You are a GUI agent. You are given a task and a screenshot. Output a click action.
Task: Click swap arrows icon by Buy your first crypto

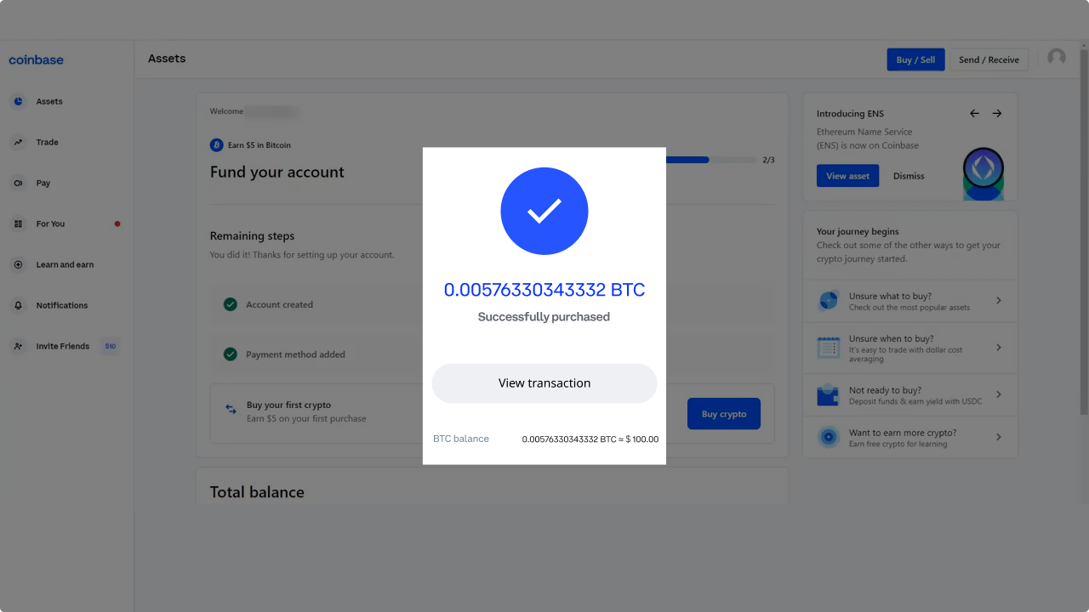pos(231,409)
